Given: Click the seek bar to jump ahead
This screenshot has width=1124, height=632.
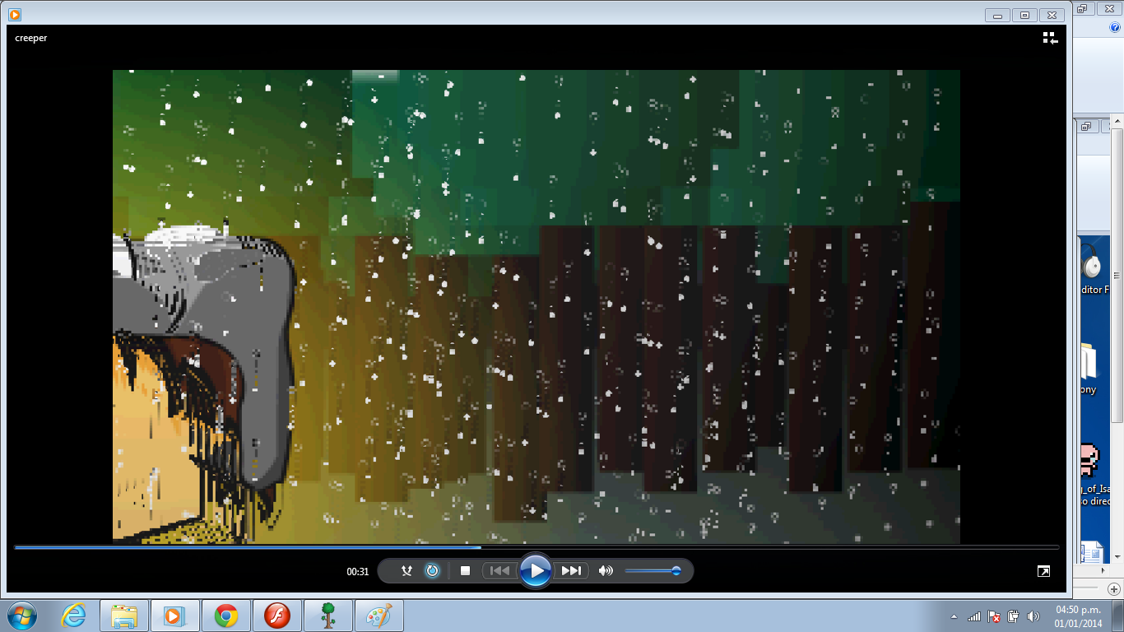Looking at the screenshot, I should coord(536,546).
